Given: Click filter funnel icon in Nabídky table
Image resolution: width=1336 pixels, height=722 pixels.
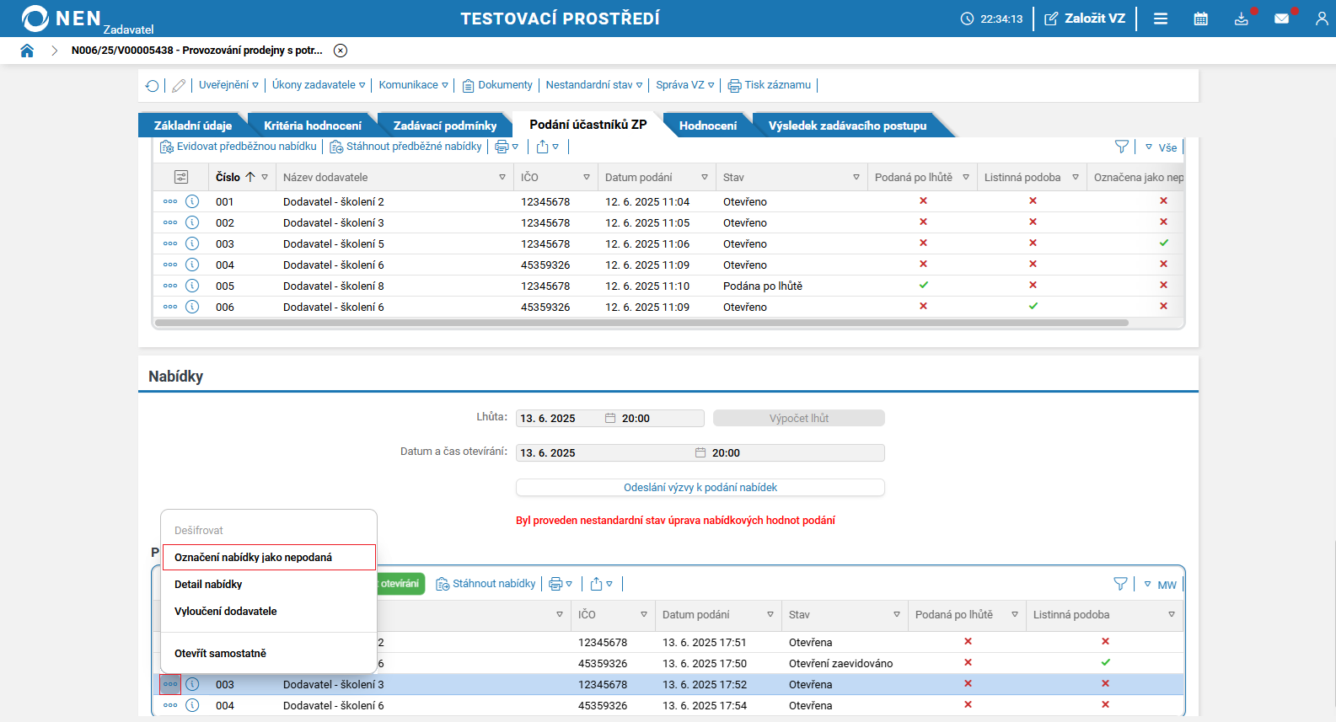Looking at the screenshot, I should [x=1120, y=584].
